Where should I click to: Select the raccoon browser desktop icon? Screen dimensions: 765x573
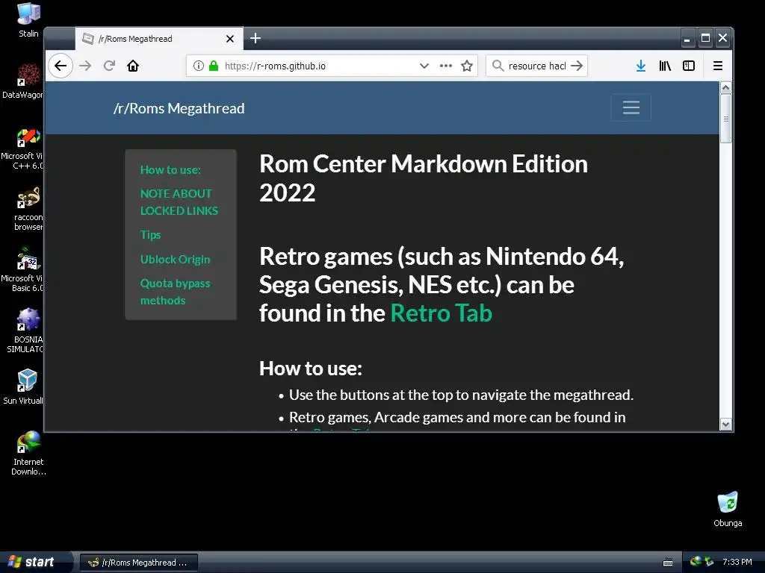point(28,210)
